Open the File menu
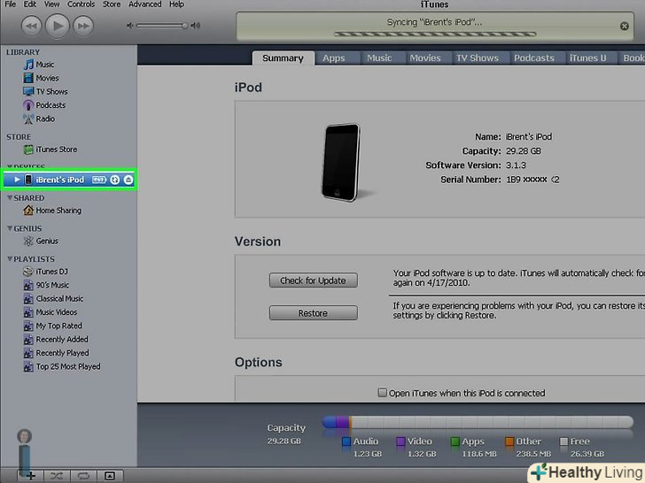 click(x=10, y=4)
